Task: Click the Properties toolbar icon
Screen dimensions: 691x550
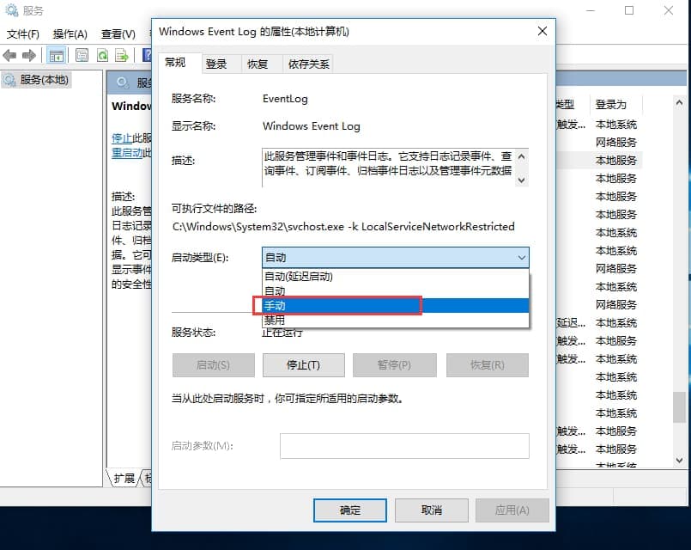Action: (x=82, y=56)
